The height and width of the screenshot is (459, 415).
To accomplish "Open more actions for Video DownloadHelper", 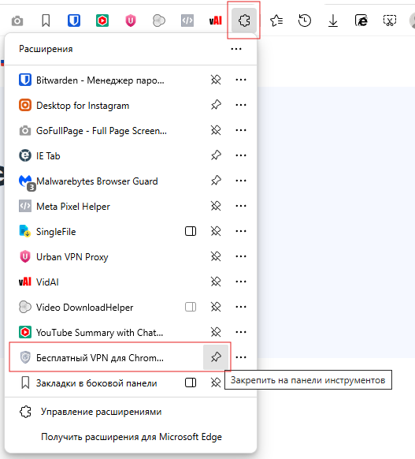I will point(241,307).
